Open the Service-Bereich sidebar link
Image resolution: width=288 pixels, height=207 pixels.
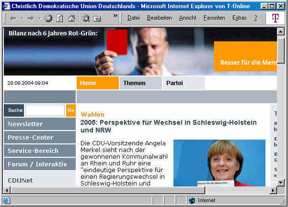(x=40, y=151)
